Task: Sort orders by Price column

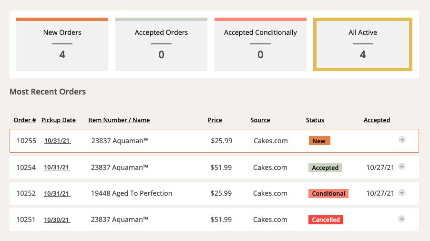Action: (x=215, y=120)
